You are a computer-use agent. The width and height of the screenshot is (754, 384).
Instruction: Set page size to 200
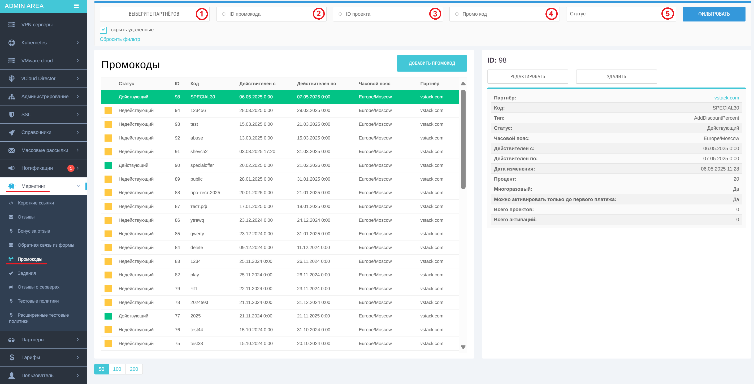point(134,369)
